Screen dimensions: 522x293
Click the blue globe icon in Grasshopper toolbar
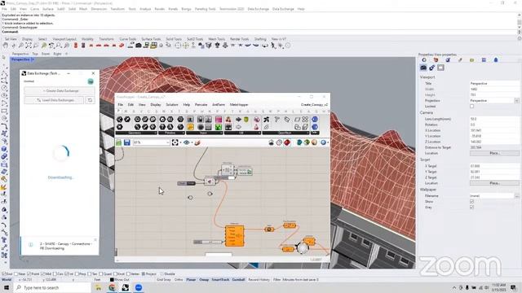(323, 142)
